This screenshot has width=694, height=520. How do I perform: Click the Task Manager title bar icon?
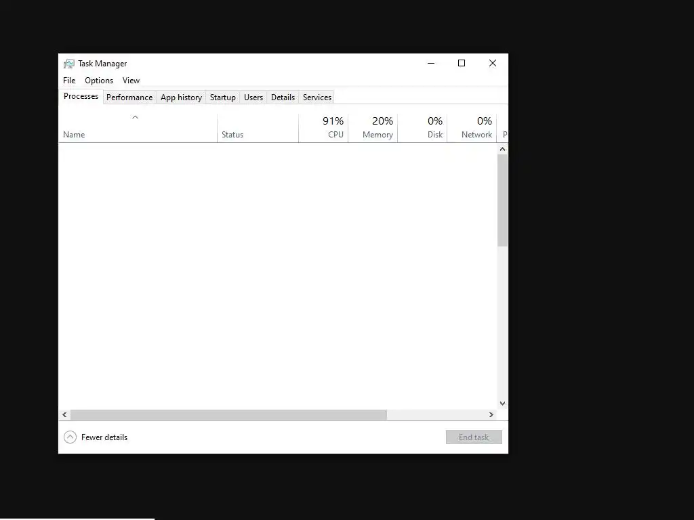pos(68,64)
